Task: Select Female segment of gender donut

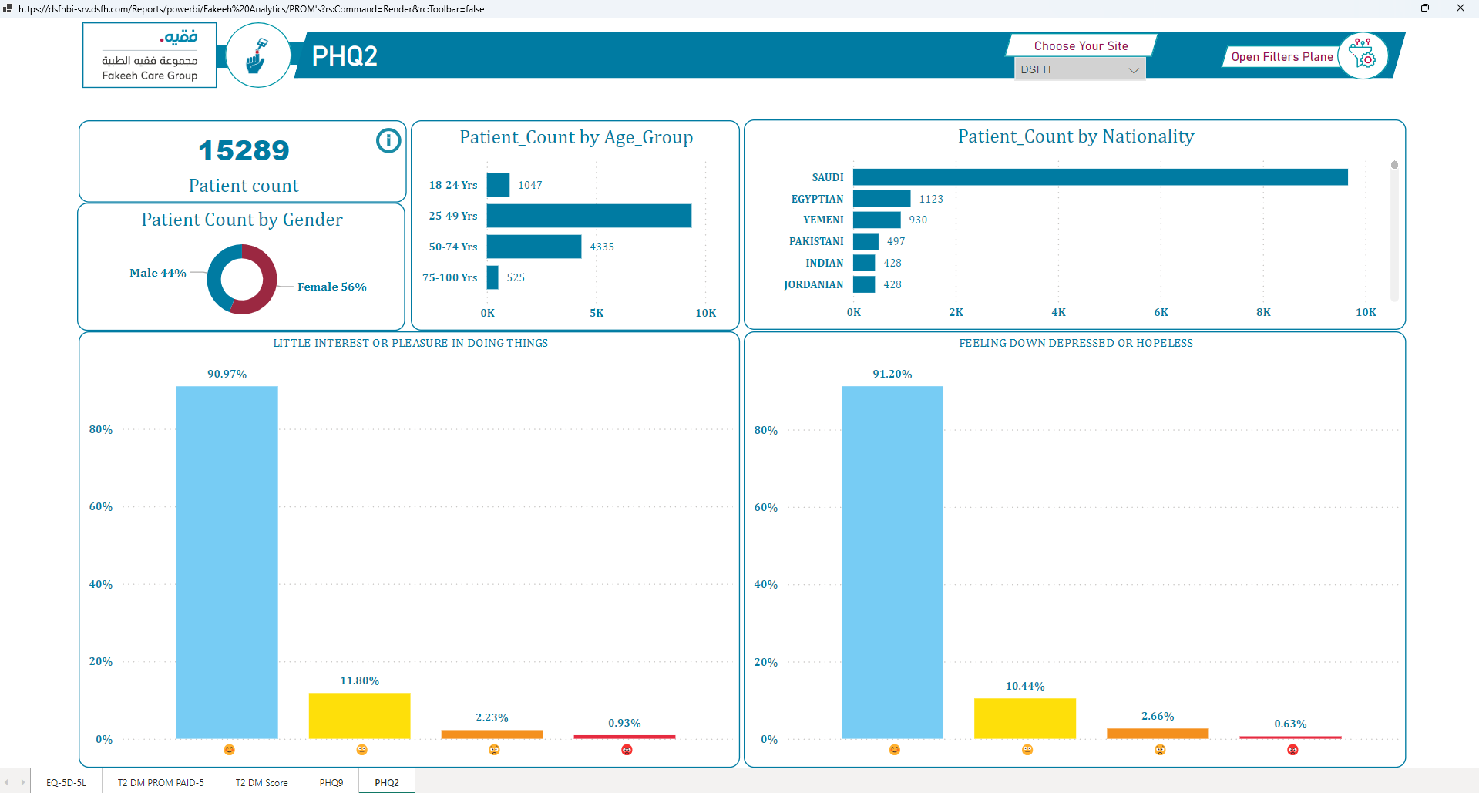Action: tap(267, 287)
